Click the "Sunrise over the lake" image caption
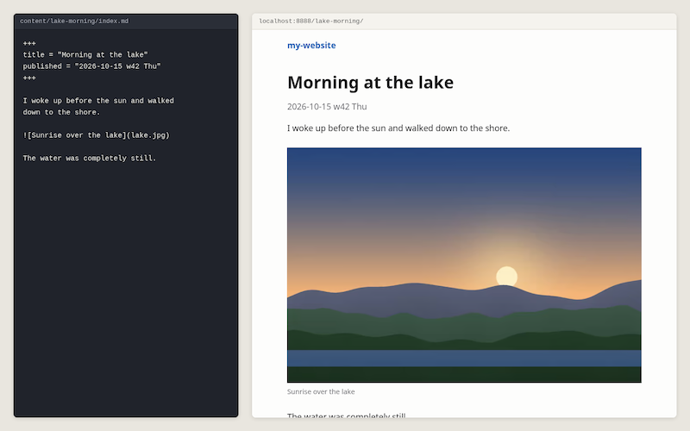This screenshot has width=690, height=431. 321,391
